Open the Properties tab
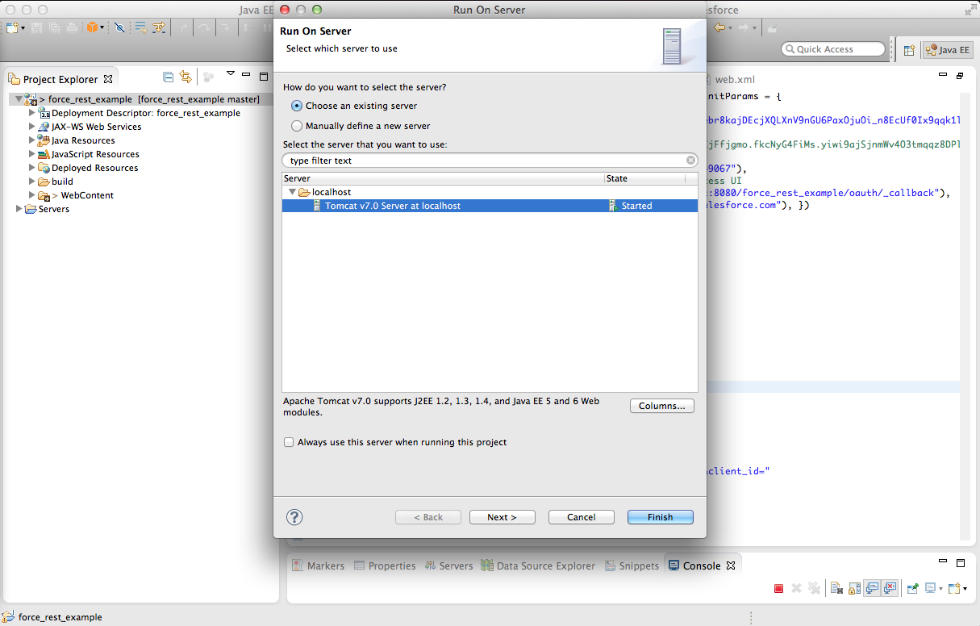 coord(385,565)
